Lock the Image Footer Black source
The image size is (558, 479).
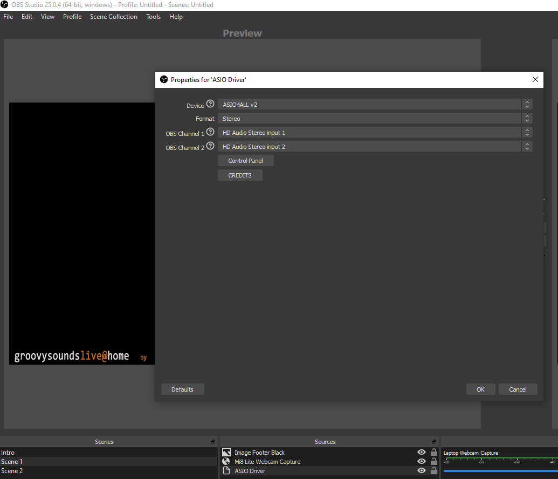coord(434,452)
